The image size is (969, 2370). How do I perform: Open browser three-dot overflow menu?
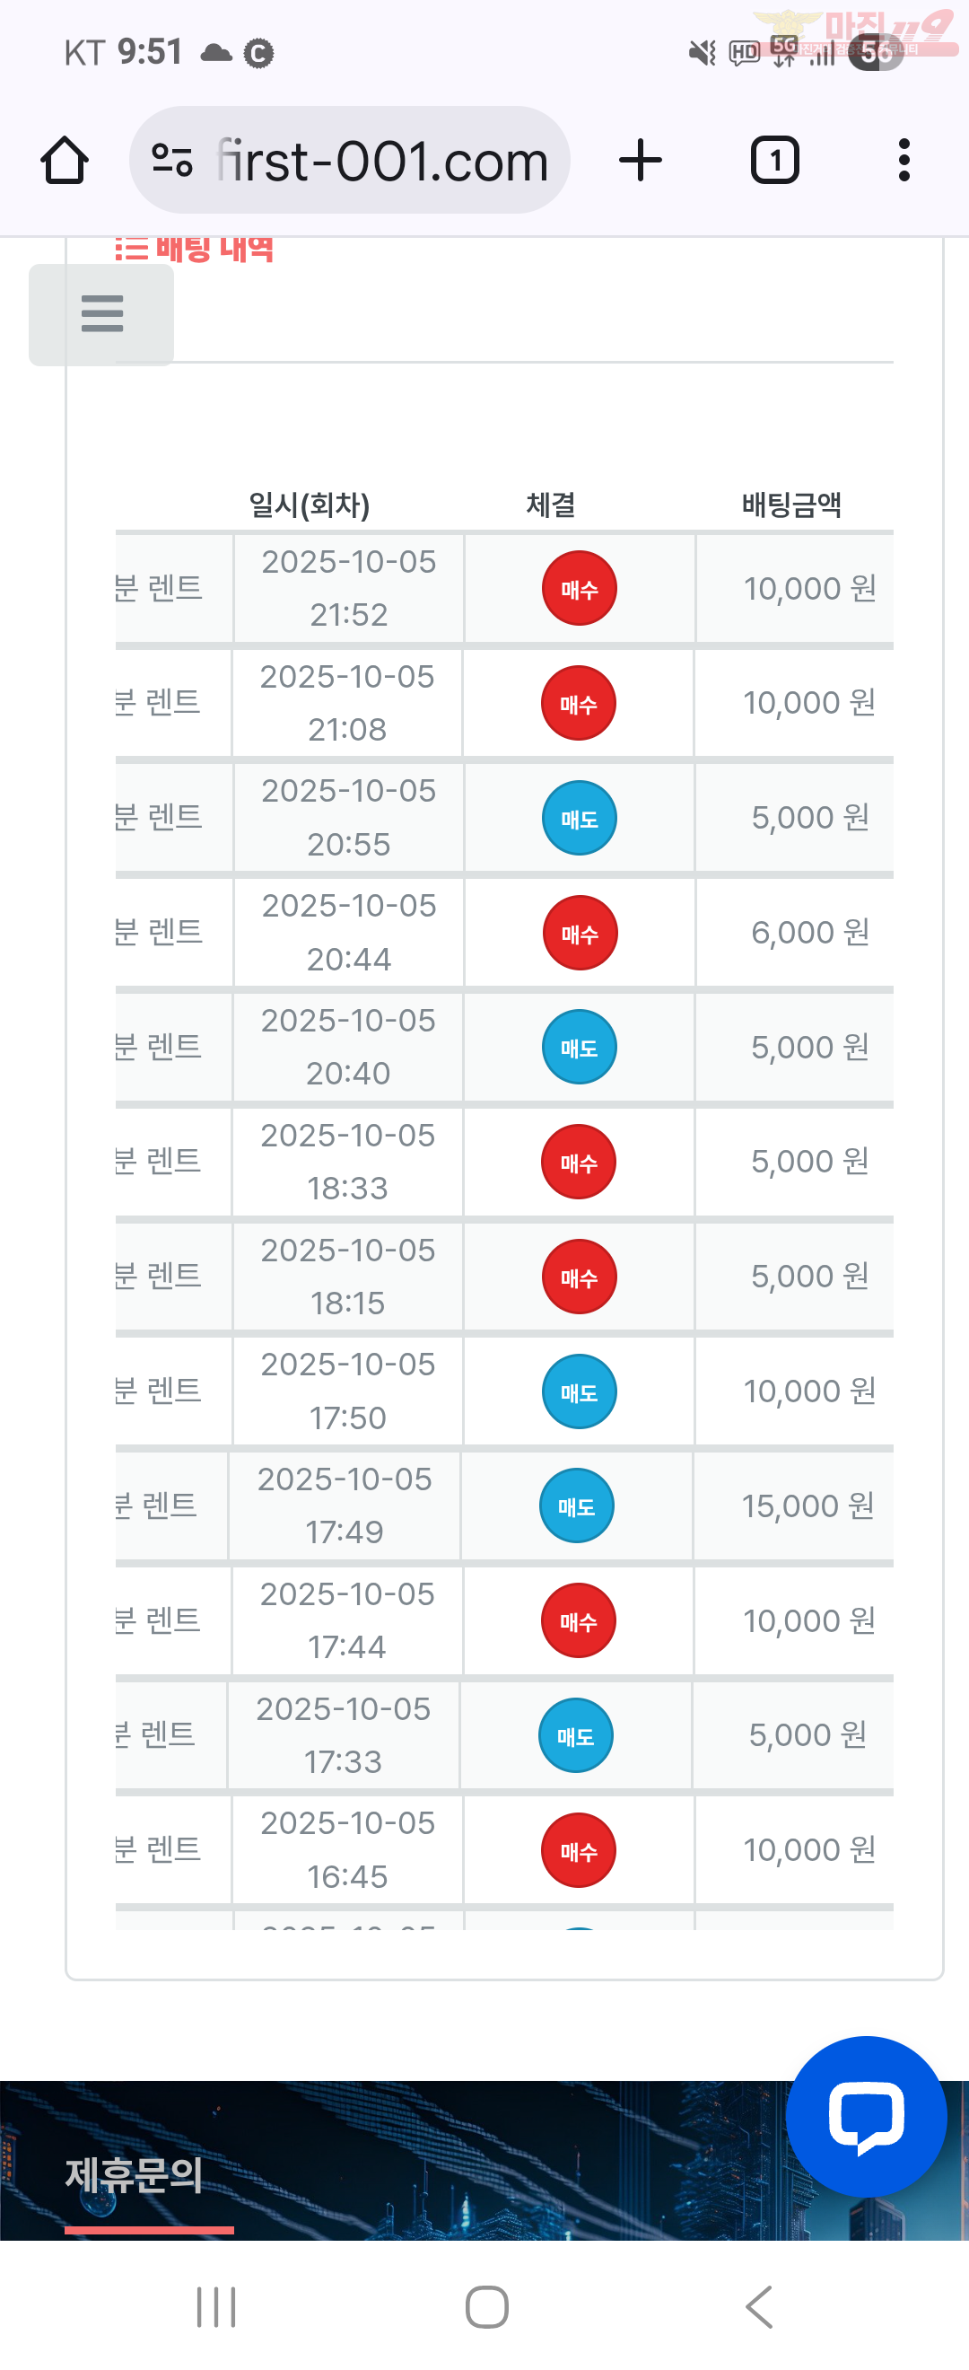pyautogui.click(x=904, y=161)
